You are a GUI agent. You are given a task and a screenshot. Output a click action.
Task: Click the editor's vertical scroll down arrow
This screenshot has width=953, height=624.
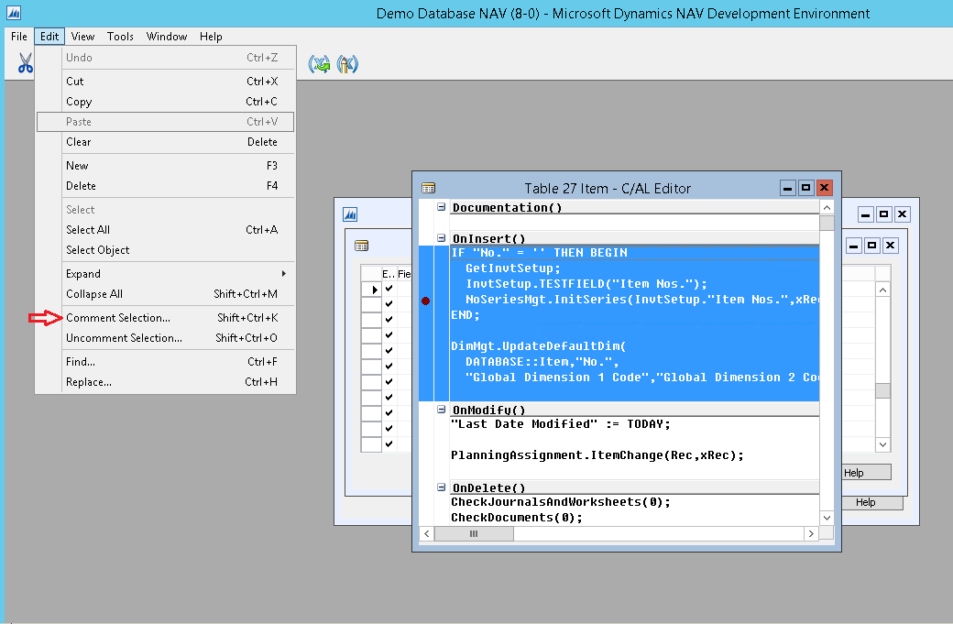point(827,518)
